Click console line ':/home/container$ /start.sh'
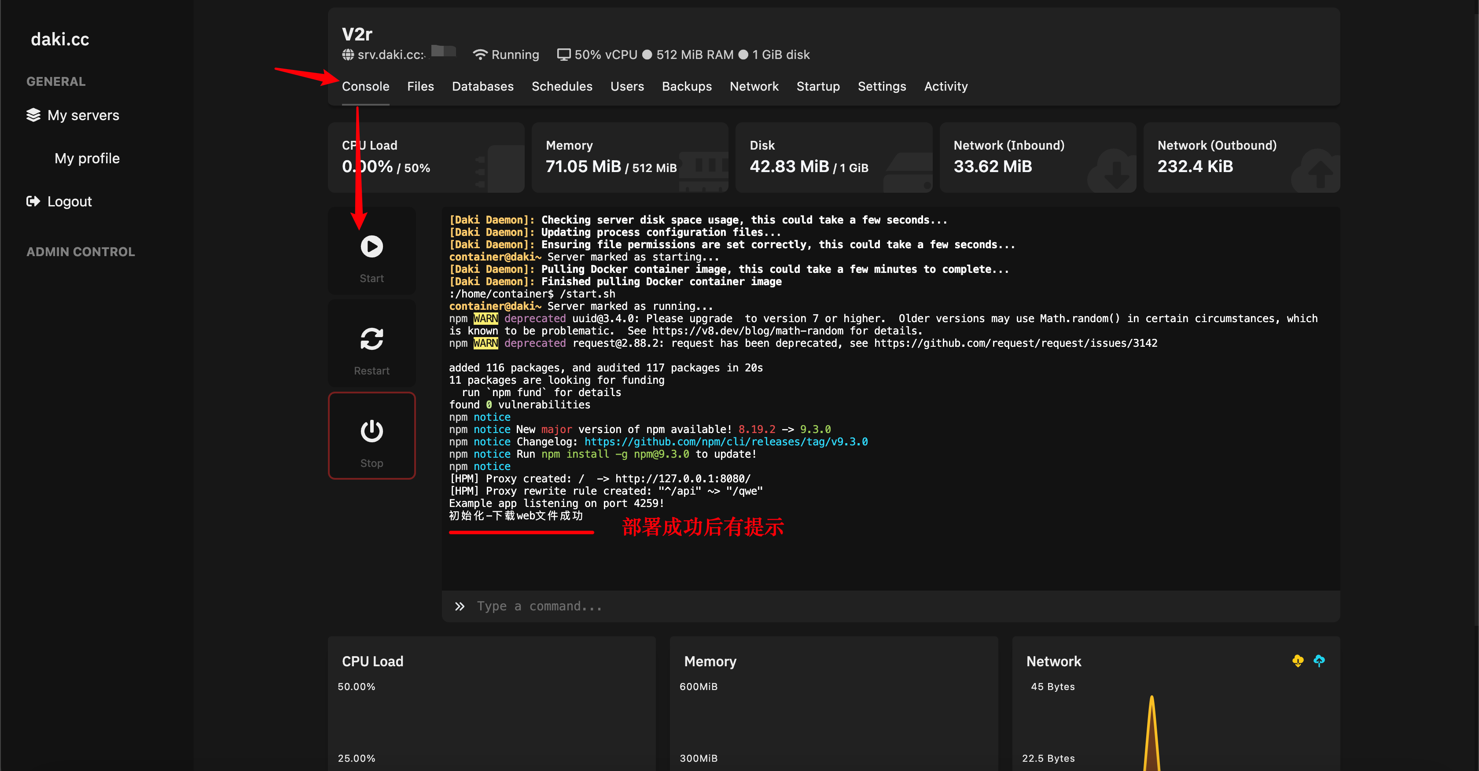The height and width of the screenshot is (771, 1479). 532,294
